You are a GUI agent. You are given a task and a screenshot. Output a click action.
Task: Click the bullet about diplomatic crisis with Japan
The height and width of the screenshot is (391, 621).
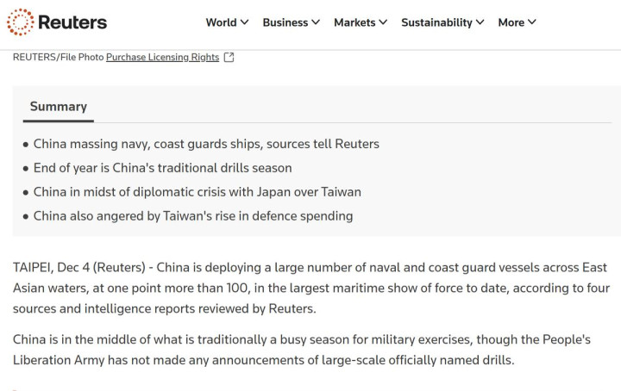point(197,192)
